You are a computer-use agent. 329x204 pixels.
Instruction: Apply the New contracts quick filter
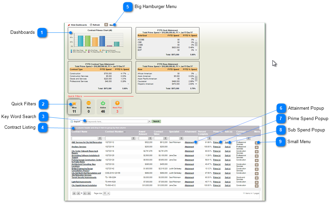[89, 103]
